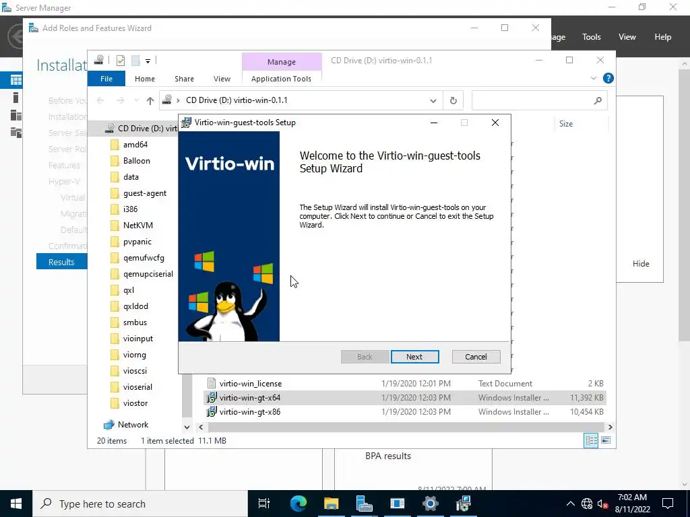Switch to Large icons view layout icon
Image resolution: width=690 pixels, height=517 pixels.
click(x=606, y=440)
